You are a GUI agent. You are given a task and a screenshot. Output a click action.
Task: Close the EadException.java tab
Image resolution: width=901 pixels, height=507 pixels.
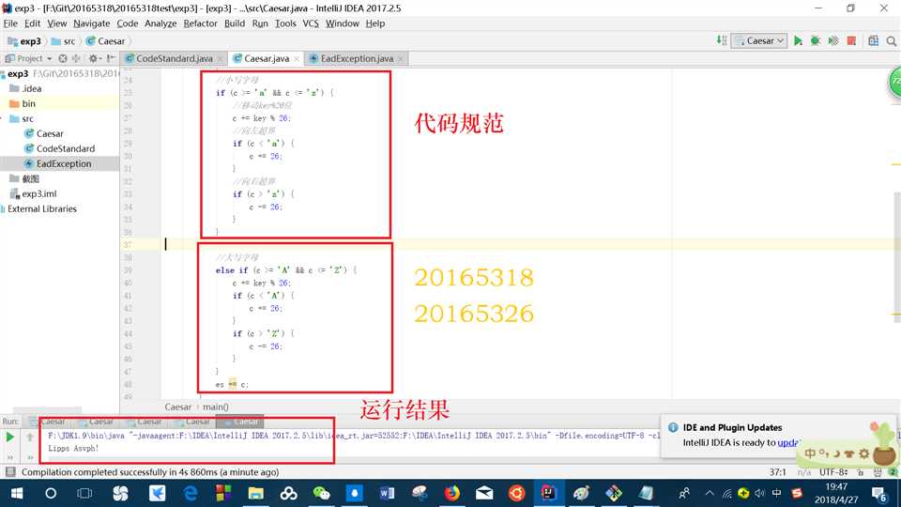coord(401,58)
